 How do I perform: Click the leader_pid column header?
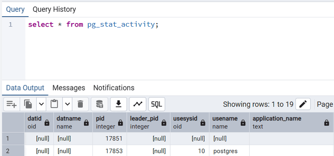pos(148,122)
